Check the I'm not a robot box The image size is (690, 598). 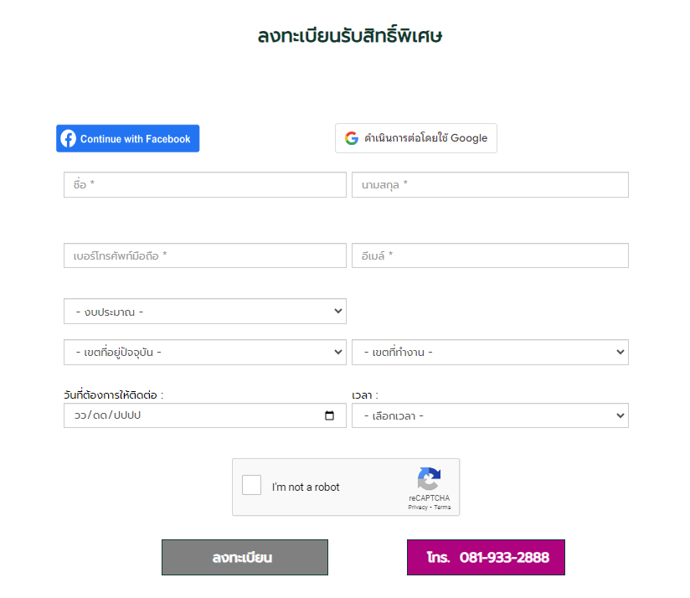coord(252,485)
